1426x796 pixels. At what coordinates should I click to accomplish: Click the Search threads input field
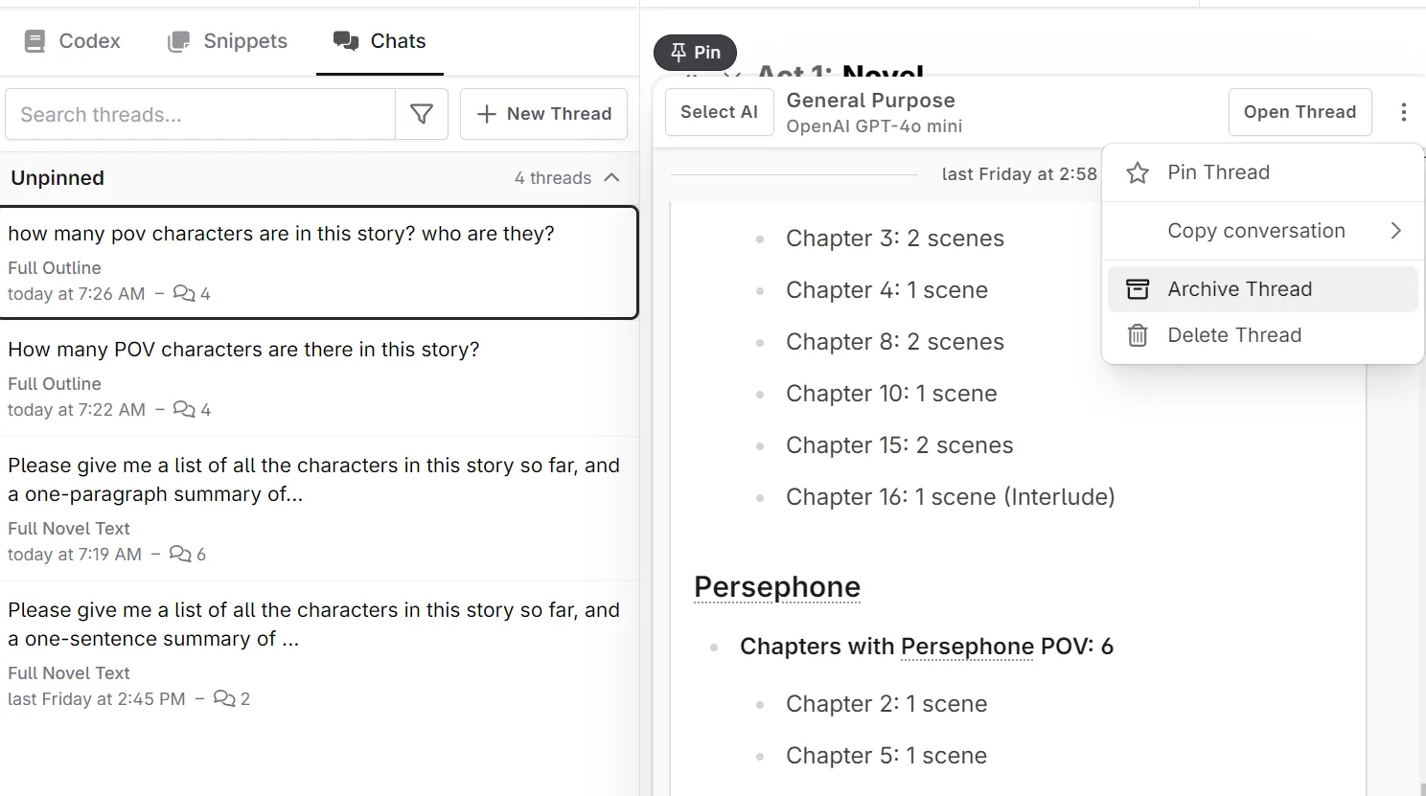click(201, 115)
